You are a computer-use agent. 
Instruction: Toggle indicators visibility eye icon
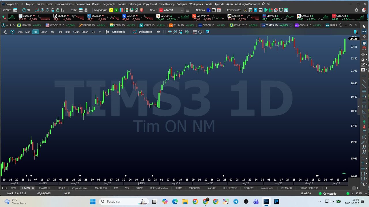click(x=158, y=32)
